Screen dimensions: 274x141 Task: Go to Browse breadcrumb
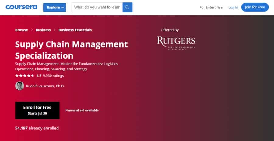(x=22, y=30)
